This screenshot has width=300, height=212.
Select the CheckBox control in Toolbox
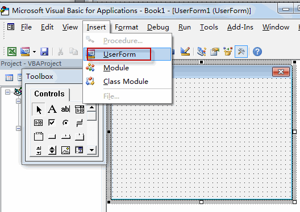pyautogui.click(x=52, y=122)
